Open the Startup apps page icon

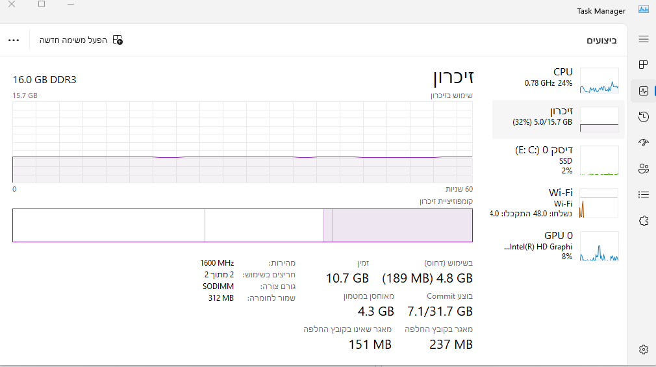[x=644, y=142]
